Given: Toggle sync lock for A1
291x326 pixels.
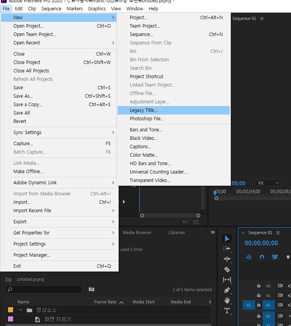Looking at the screenshot, I should tap(280, 316).
